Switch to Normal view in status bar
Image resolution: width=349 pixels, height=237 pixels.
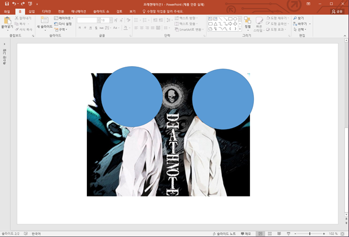click(260, 234)
